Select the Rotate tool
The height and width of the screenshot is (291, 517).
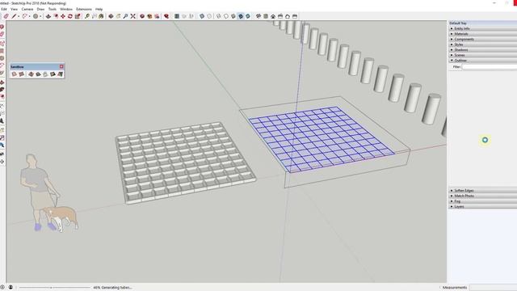pos(70,16)
